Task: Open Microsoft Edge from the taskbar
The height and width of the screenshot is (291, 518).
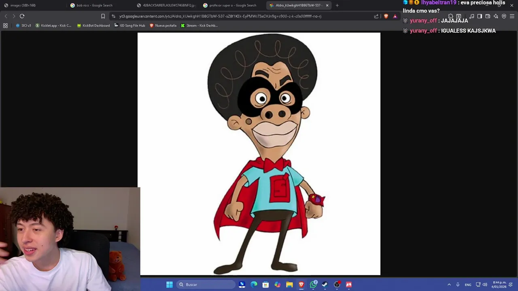Action: tap(254, 285)
